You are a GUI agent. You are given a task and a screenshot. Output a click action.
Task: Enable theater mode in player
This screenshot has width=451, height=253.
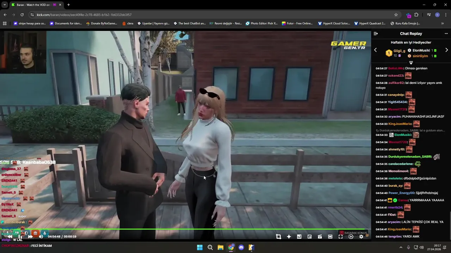pos(330,237)
